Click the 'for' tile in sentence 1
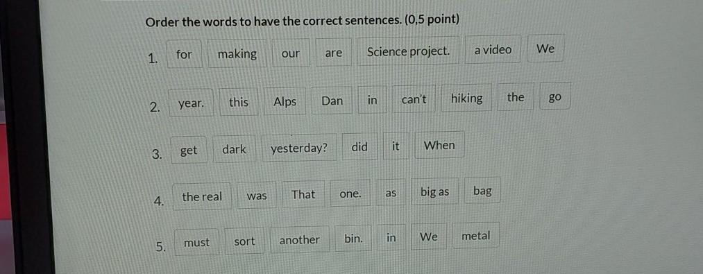The height and width of the screenshot is (274, 703). tap(184, 54)
